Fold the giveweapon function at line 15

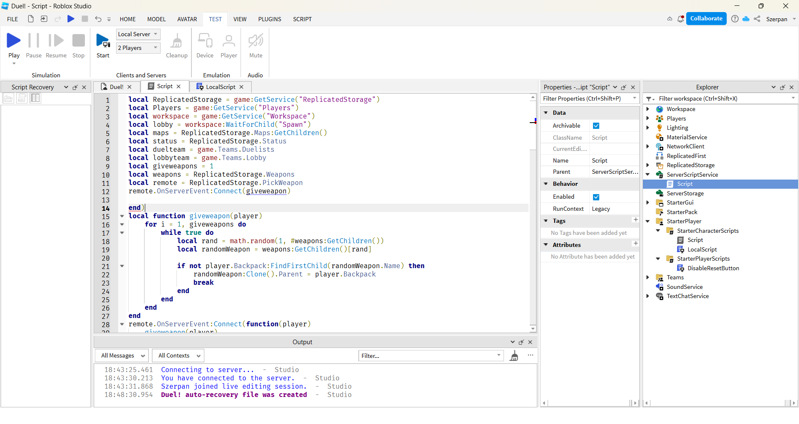[122, 216]
